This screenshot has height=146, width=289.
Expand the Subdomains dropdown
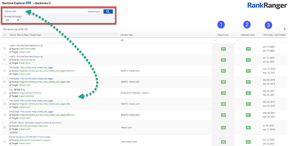(x=94, y=11)
